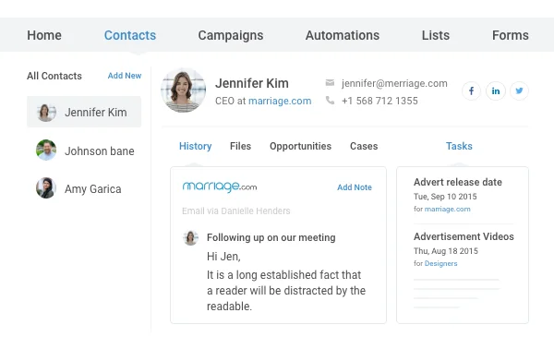The width and height of the screenshot is (554, 349).
Task: Switch to the Contacts tab
Action: pyautogui.click(x=130, y=35)
